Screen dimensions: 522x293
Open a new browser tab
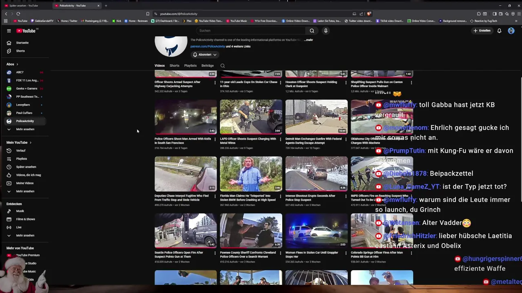(106, 6)
